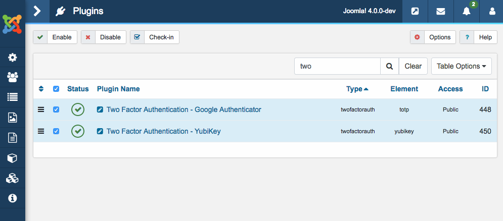Sort table by Element column
Screen dimensions: 503x221
(404, 89)
